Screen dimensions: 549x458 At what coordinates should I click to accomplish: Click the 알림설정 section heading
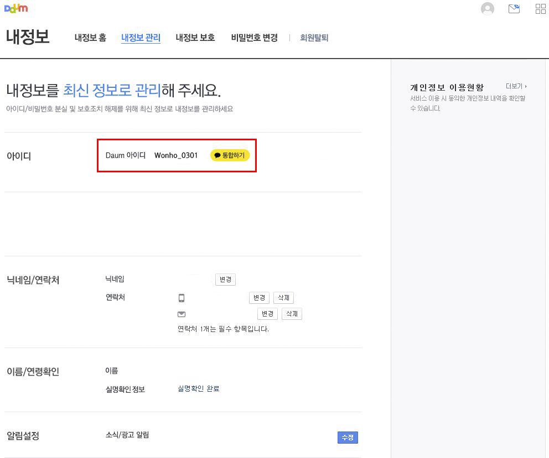click(x=23, y=435)
